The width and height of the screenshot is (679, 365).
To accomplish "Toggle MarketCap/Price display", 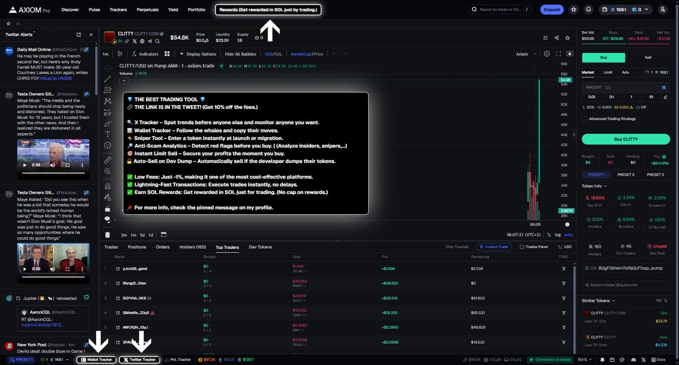I will click(x=307, y=54).
